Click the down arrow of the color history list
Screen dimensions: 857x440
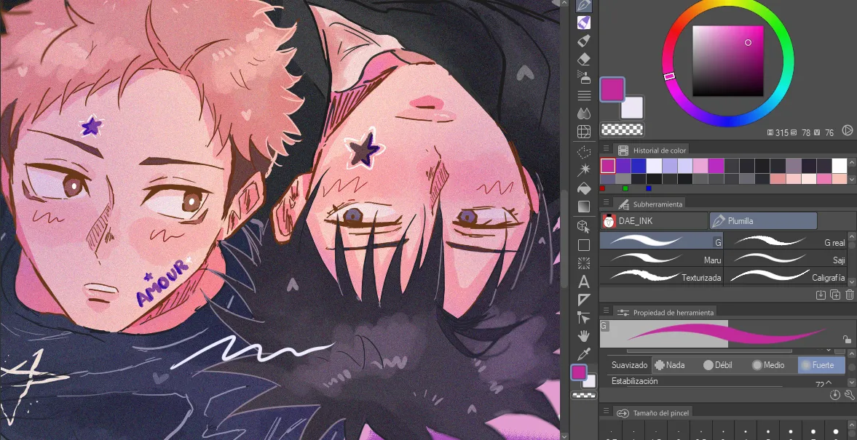tap(852, 179)
